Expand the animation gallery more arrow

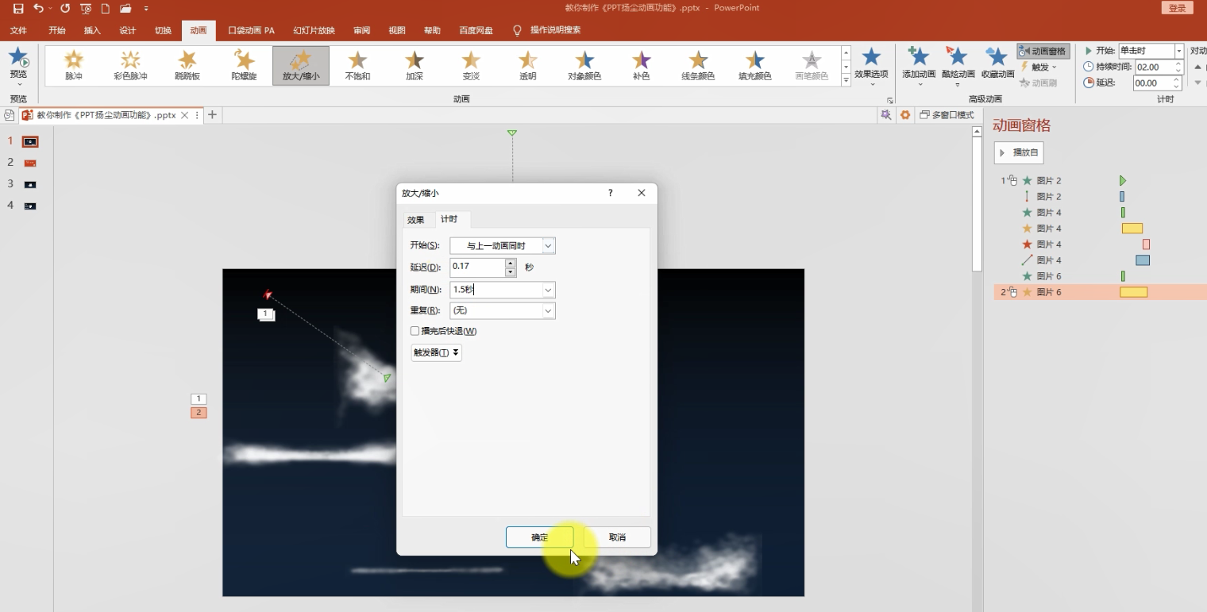(x=846, y=80)
